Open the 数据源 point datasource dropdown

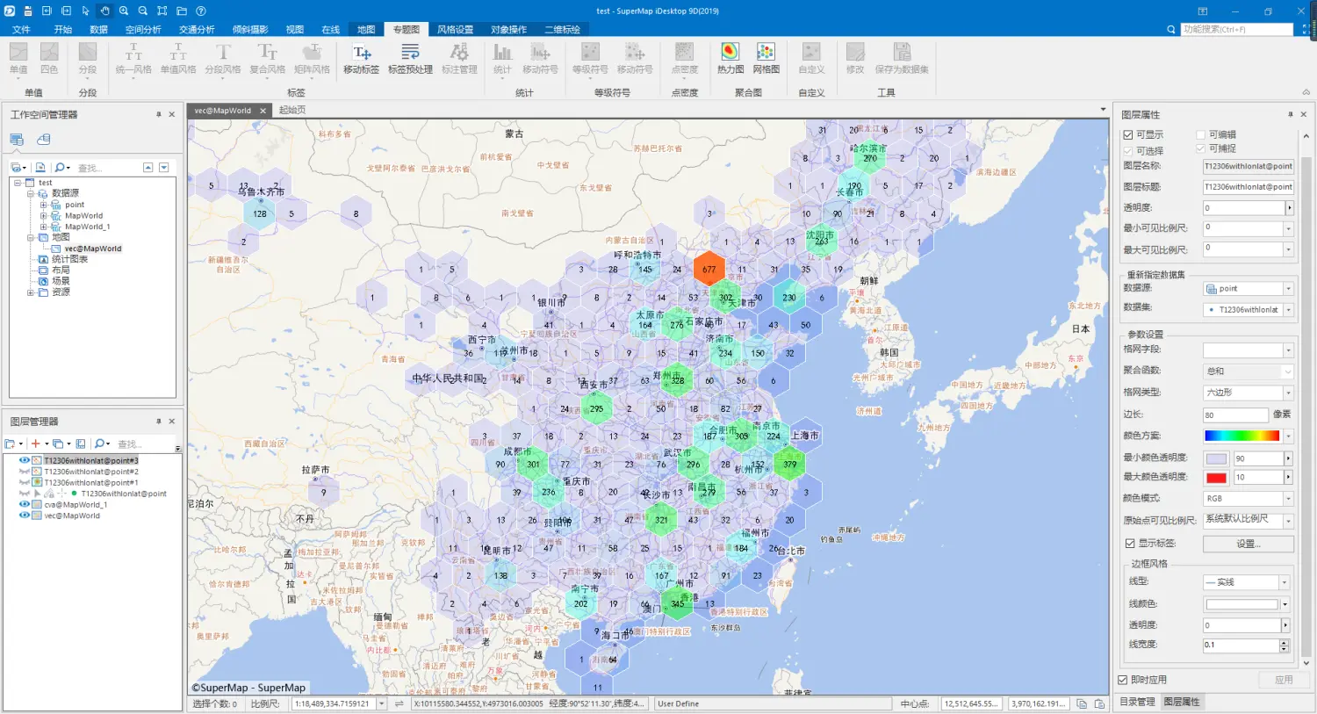pyautogui.click(x=1288, y=289)
